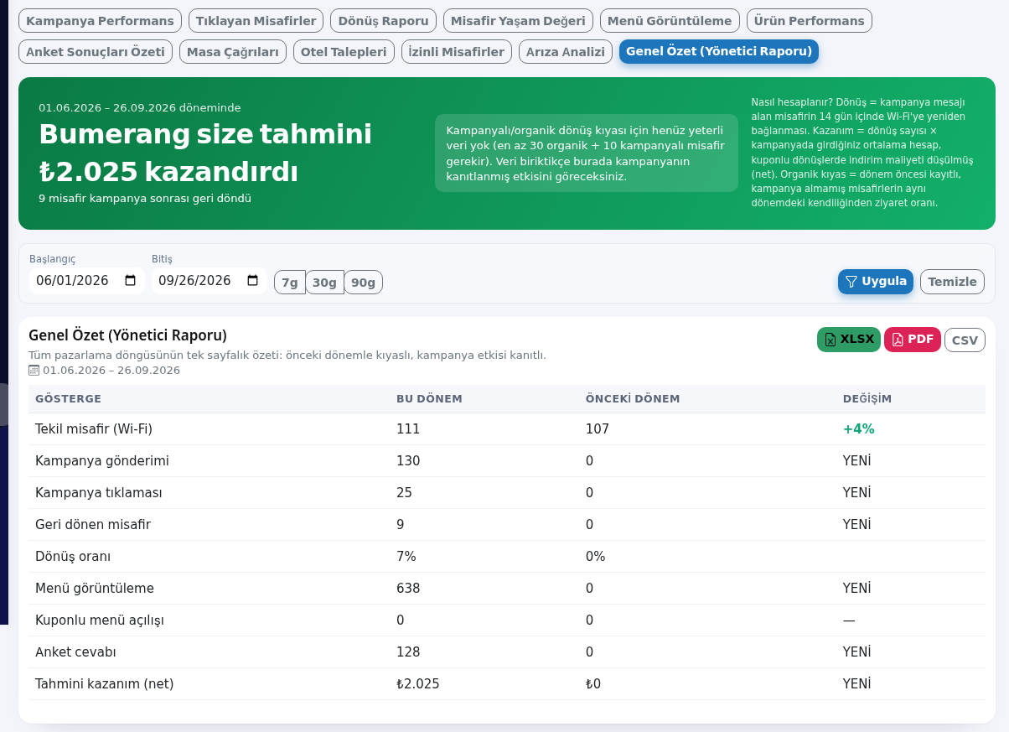Image resolution: width=1009 pixels, height=732 pixels.
Task: Open the Arıza Analizi tab
Action: pos(566,52)
